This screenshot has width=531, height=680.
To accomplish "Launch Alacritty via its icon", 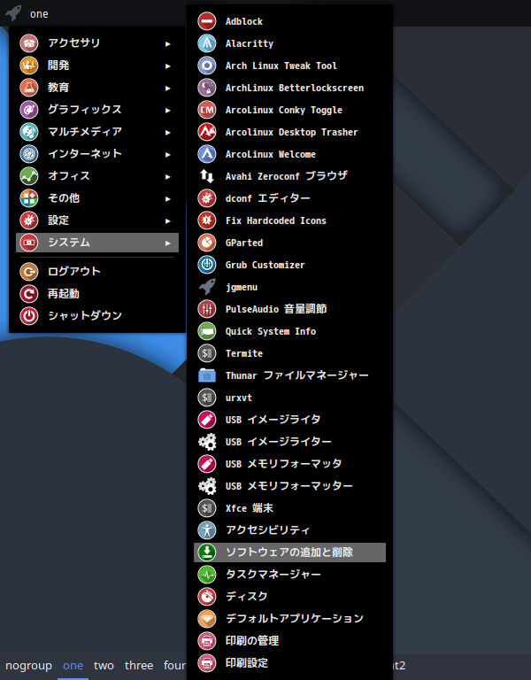I will 207,43.
